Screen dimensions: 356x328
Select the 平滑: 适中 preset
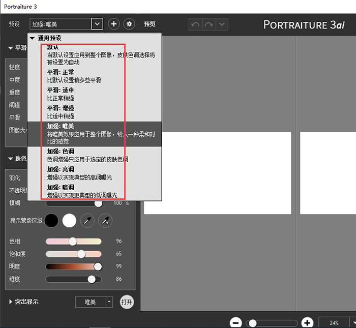[95, 94]
